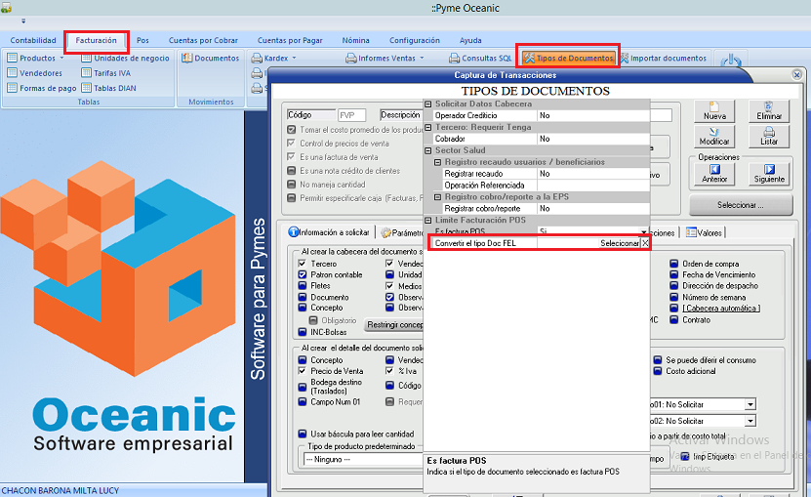Enable the Orden de compra checkbox

click(674, 264)
